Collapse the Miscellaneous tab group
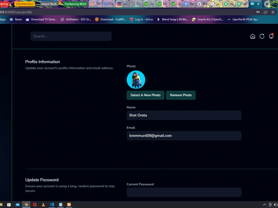This screenshot has width=278, height=208. click(25, 4)
